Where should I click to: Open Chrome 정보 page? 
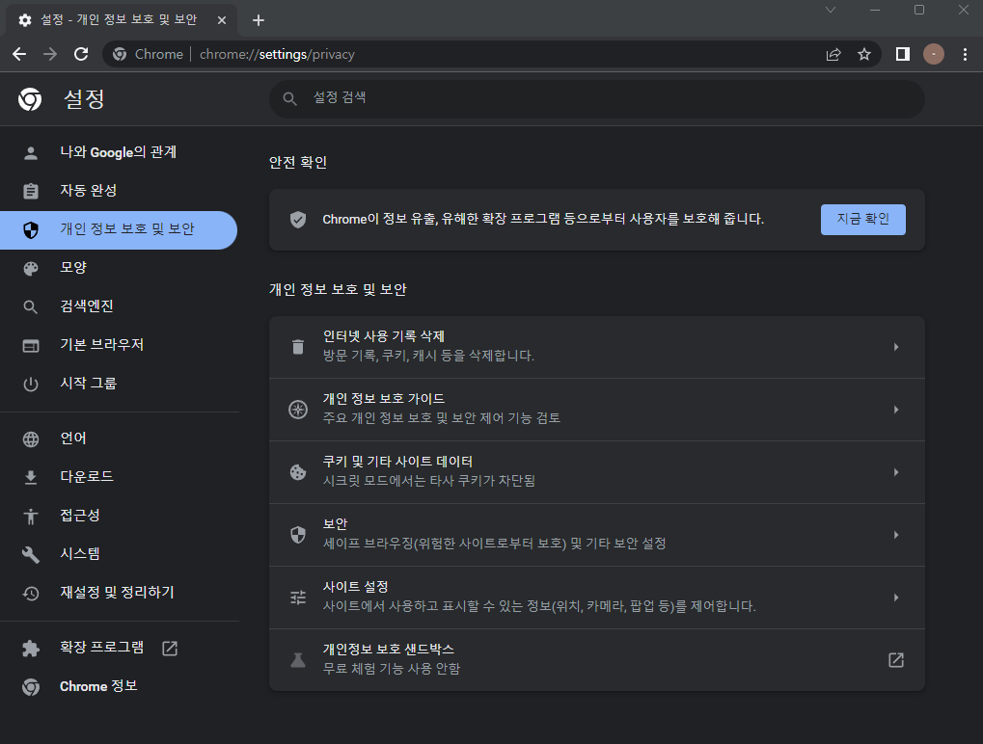pos(119,686)
